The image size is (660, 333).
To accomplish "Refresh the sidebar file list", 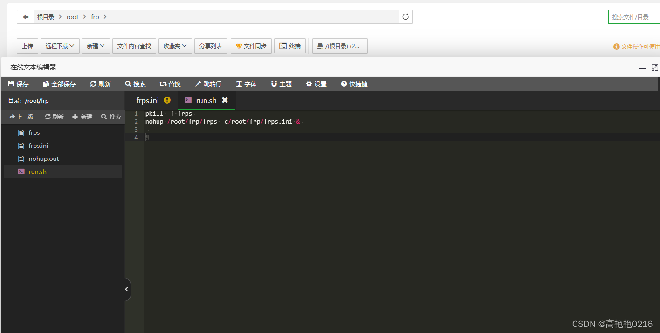I will (x=54, y=117).
